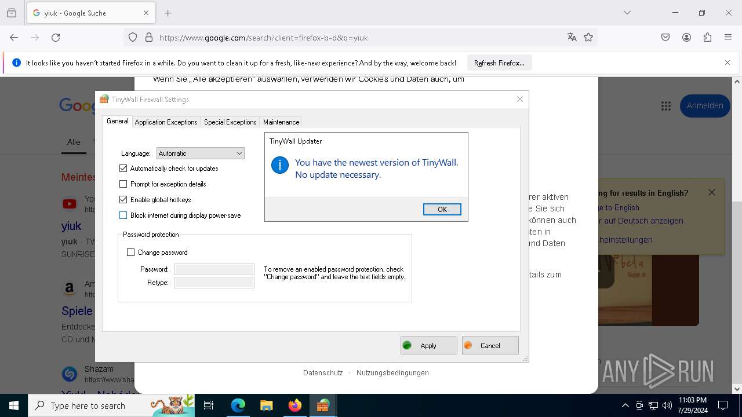Viewport: 742px width, 417px height.
Task: Click OK in TinyWall Updater dialog
Action: click(442, 209)
